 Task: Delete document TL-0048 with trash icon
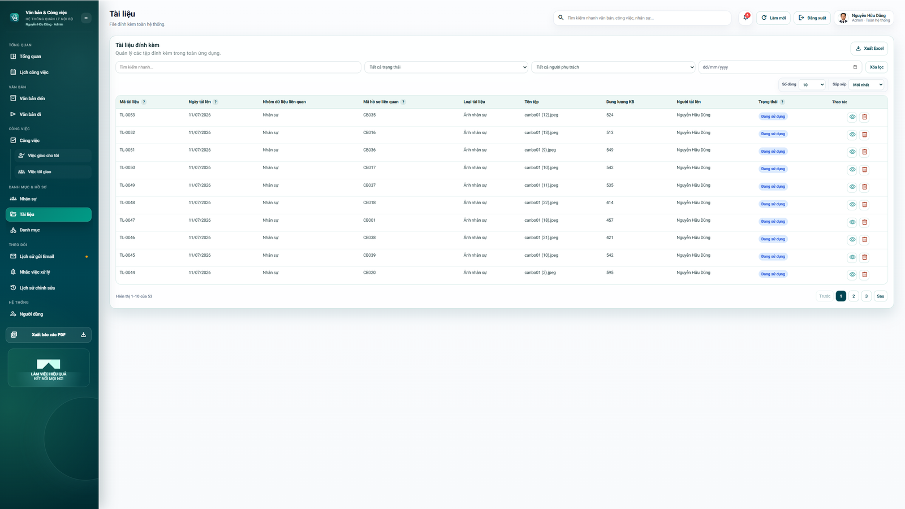864,205
